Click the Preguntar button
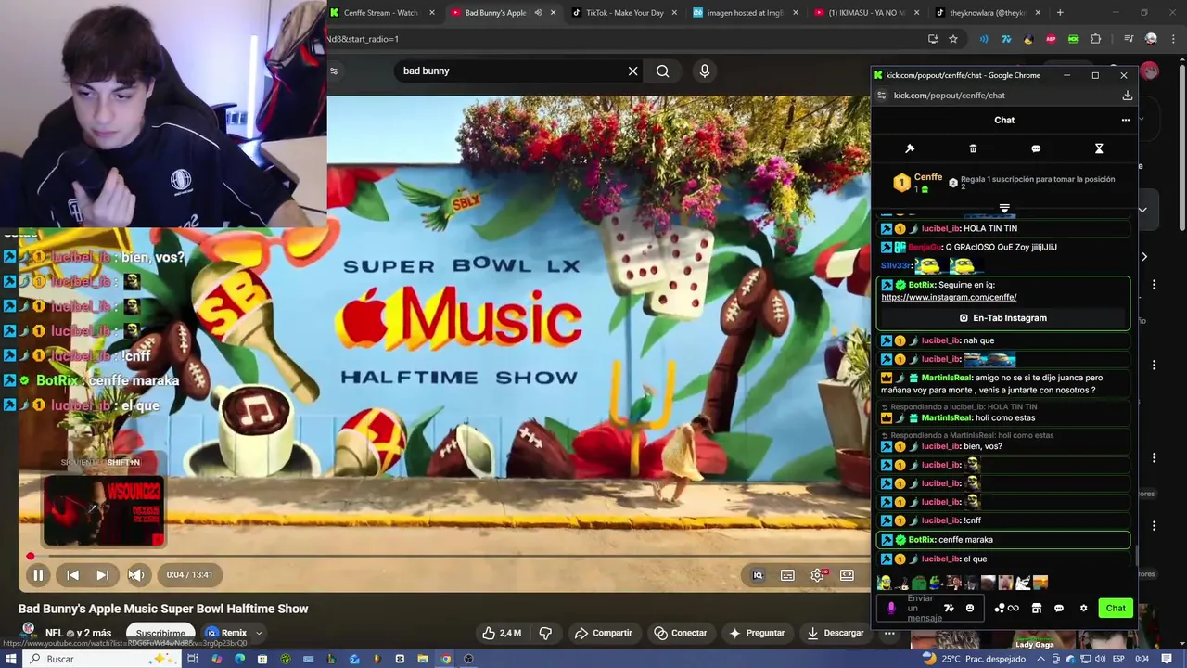The height and width of the screenshot is (668, 1187). [757, 633]
